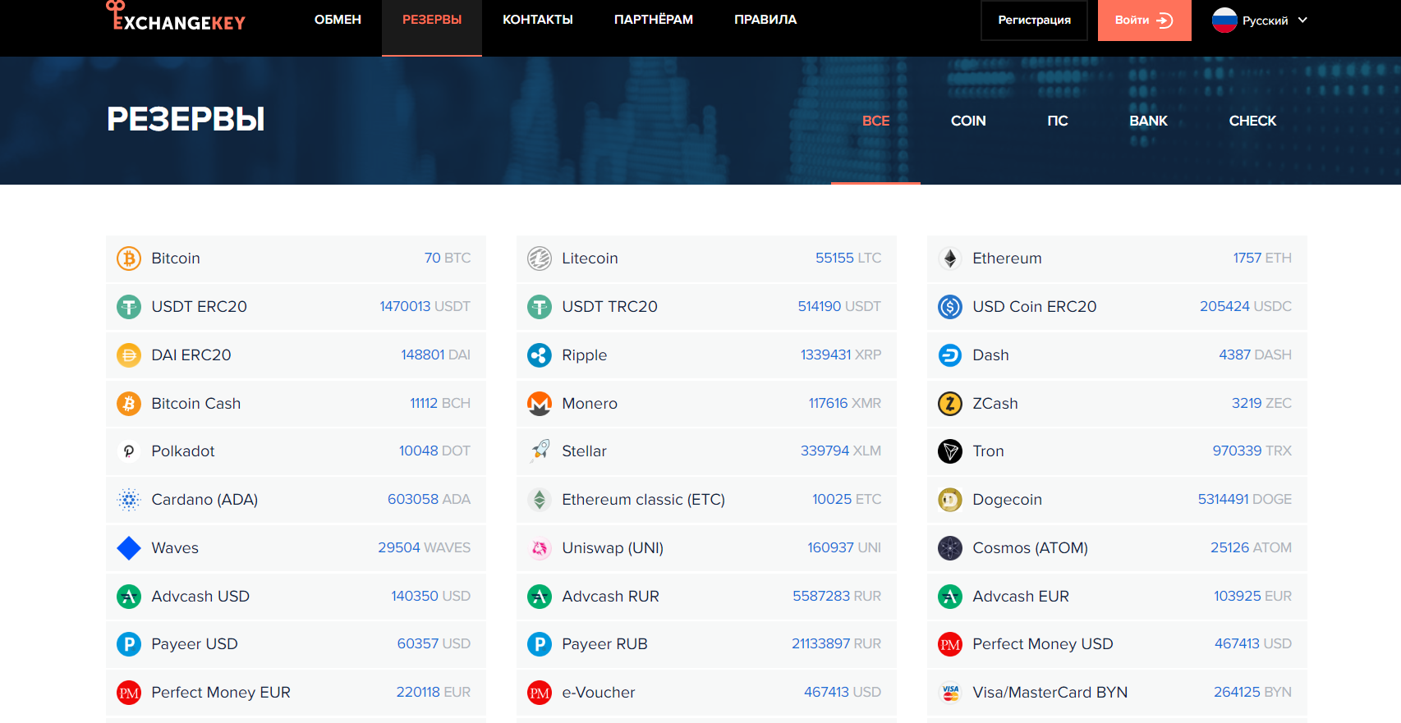Click the 29504 WAVES reserve amount
Image resolution: width=1401 pixels, height=723 pixels.
pos(424,548)
